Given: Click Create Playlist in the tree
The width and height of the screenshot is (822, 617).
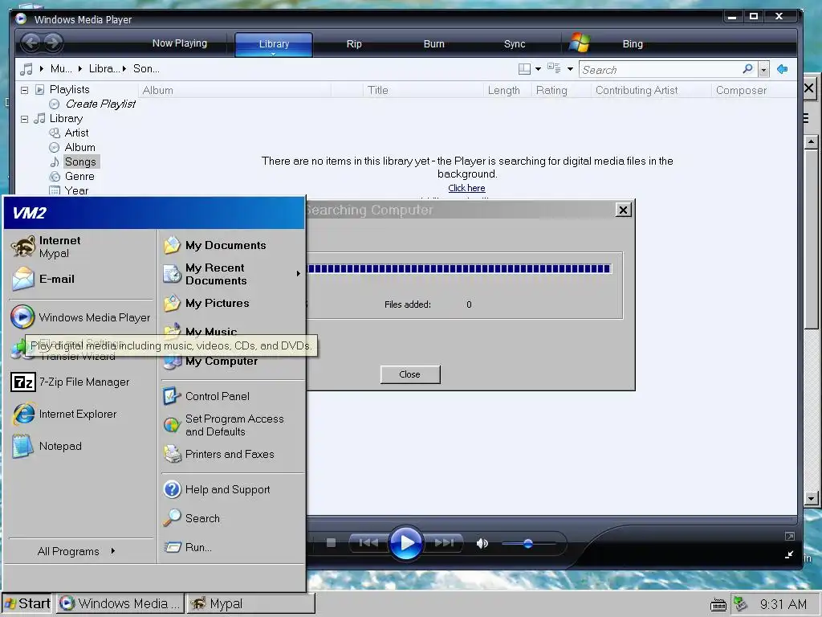Looking at the screenshot, I should point(100,104).
